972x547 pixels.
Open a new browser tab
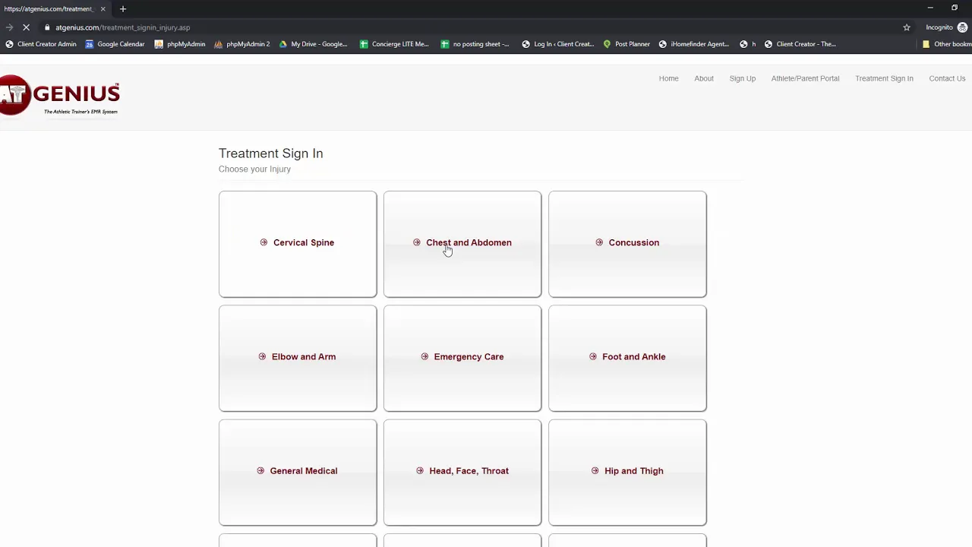pyautogui.click(x=123, y=9)
